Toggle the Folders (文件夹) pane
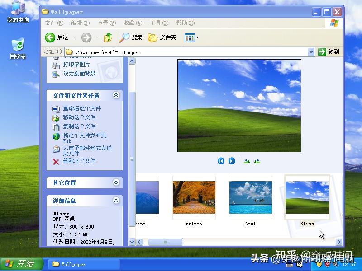This screenshot has height=271, width=362. 162,37
